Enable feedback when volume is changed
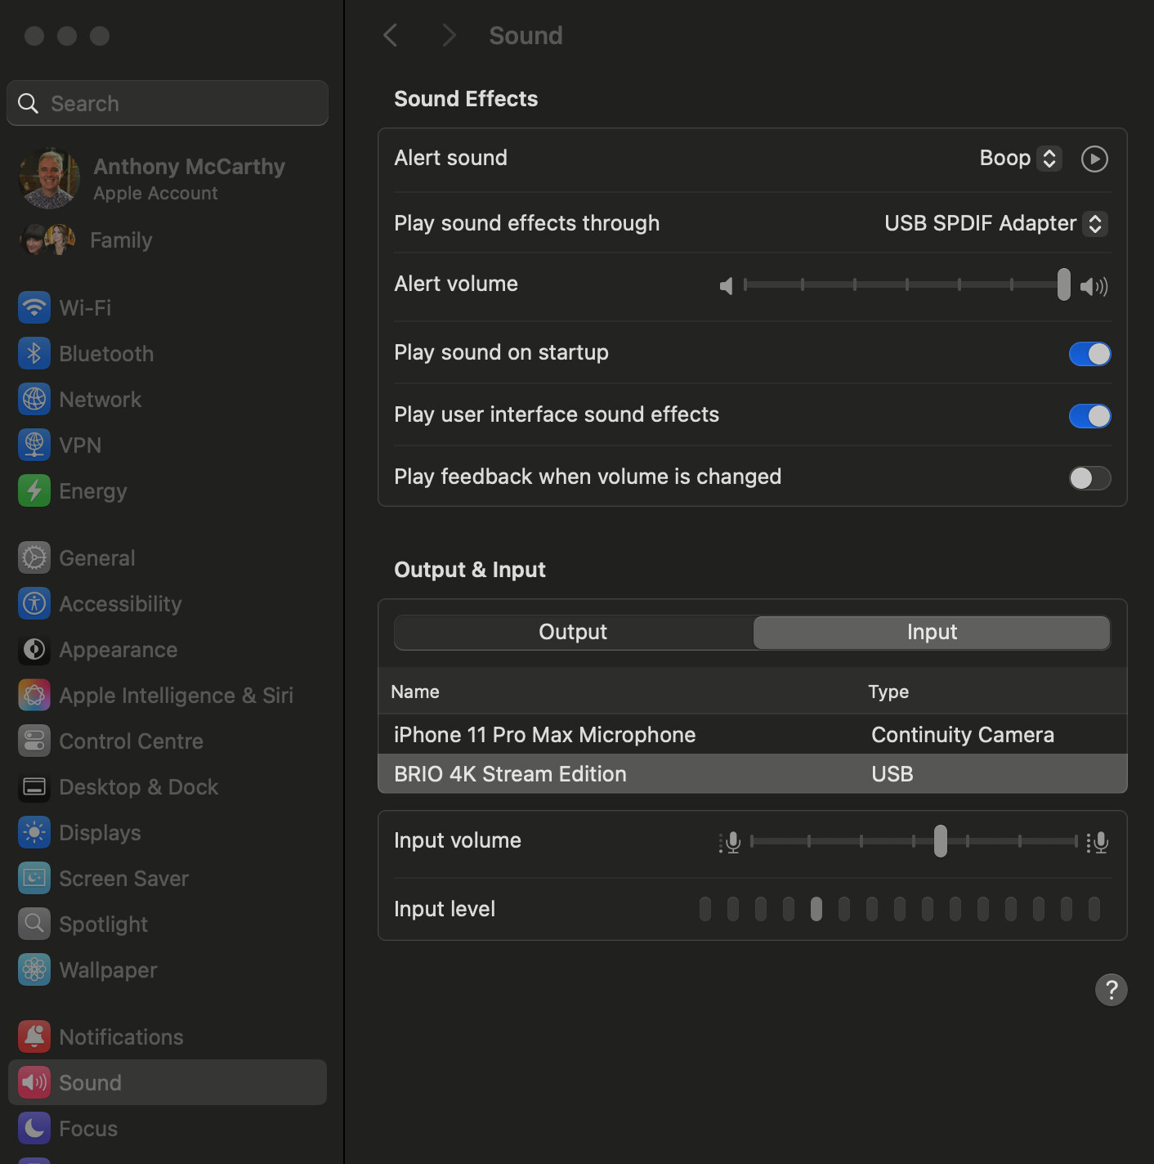 tap(1089, 478)
